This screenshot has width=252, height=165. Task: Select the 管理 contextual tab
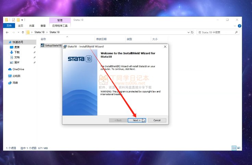point(60,20)
